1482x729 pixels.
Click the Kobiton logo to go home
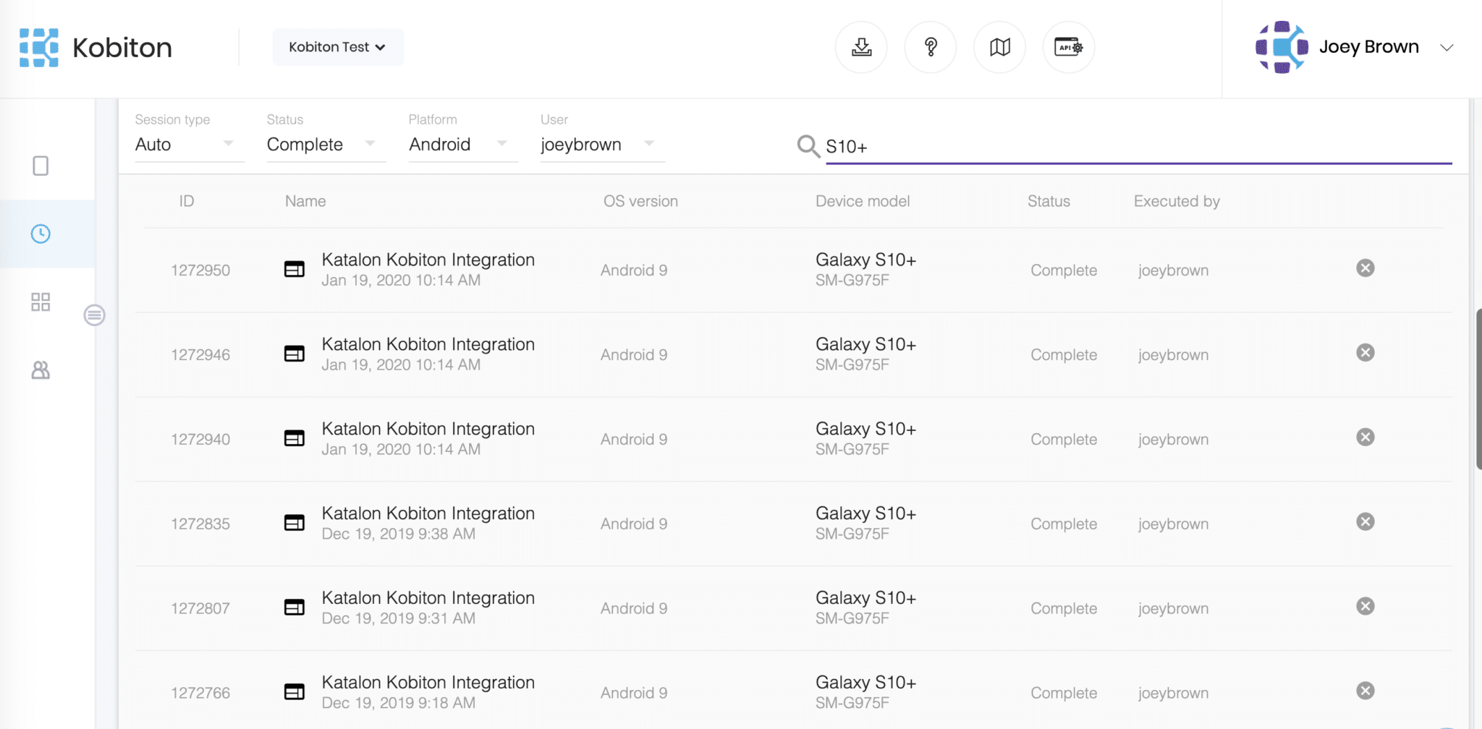point(96,48)
